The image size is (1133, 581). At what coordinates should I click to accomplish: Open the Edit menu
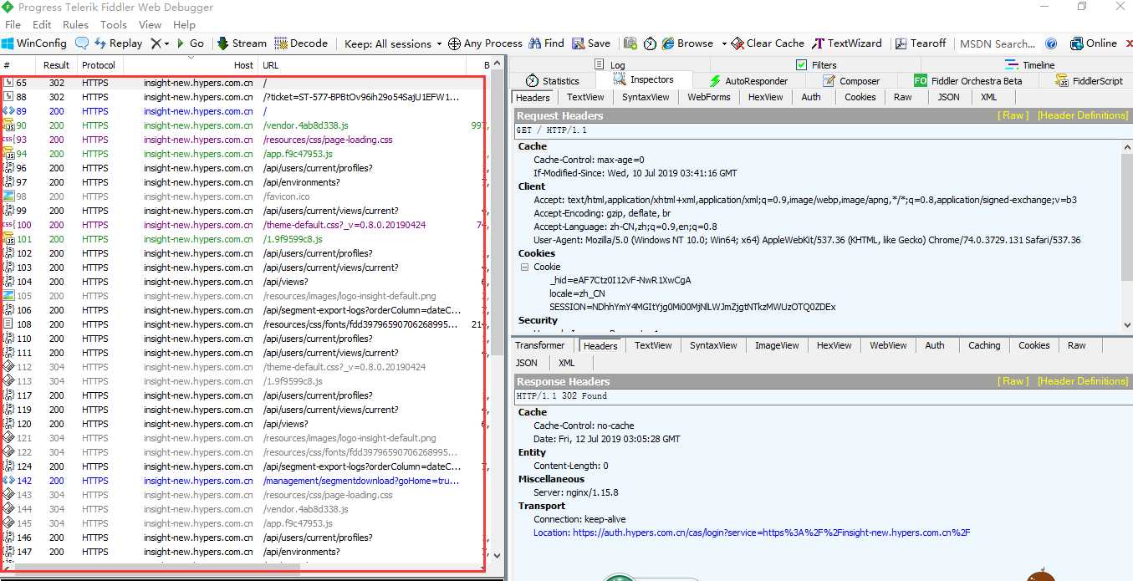tap(42, 25)
